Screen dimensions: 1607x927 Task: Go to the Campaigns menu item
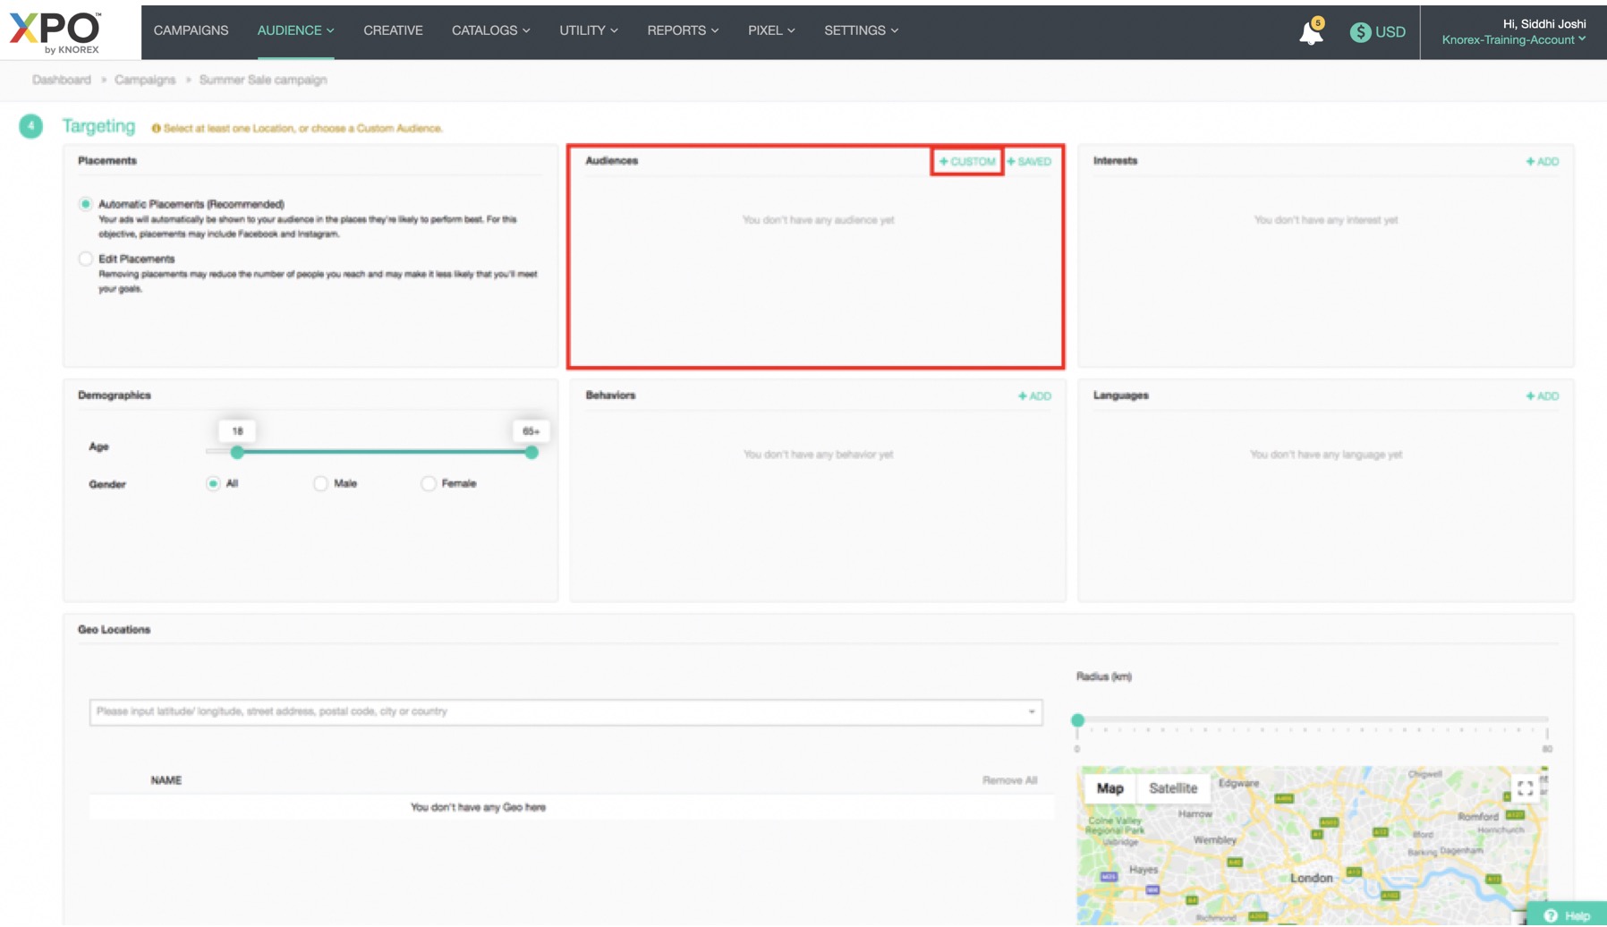(x=191, y=30)
